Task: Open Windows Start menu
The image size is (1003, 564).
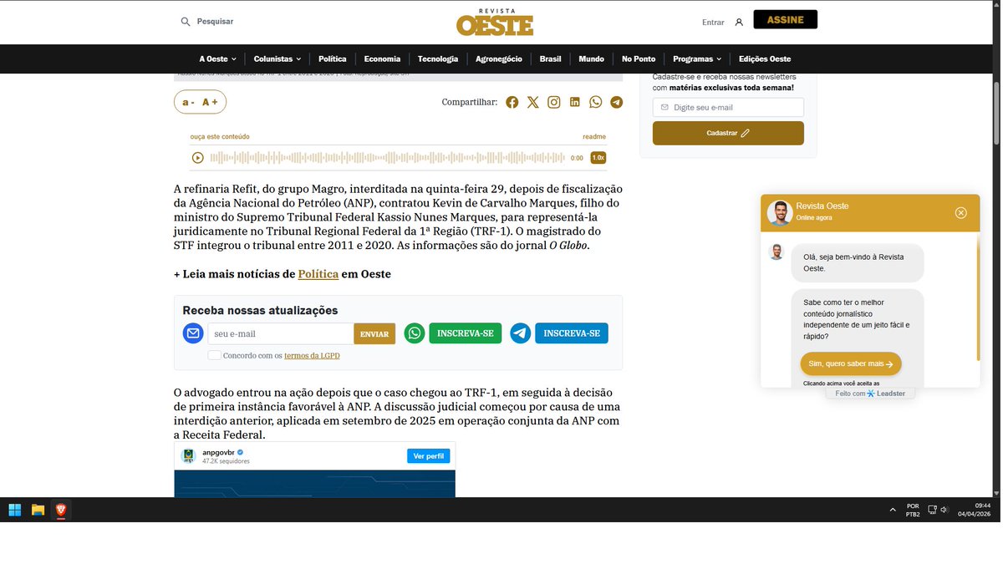Action: (15, 510)
